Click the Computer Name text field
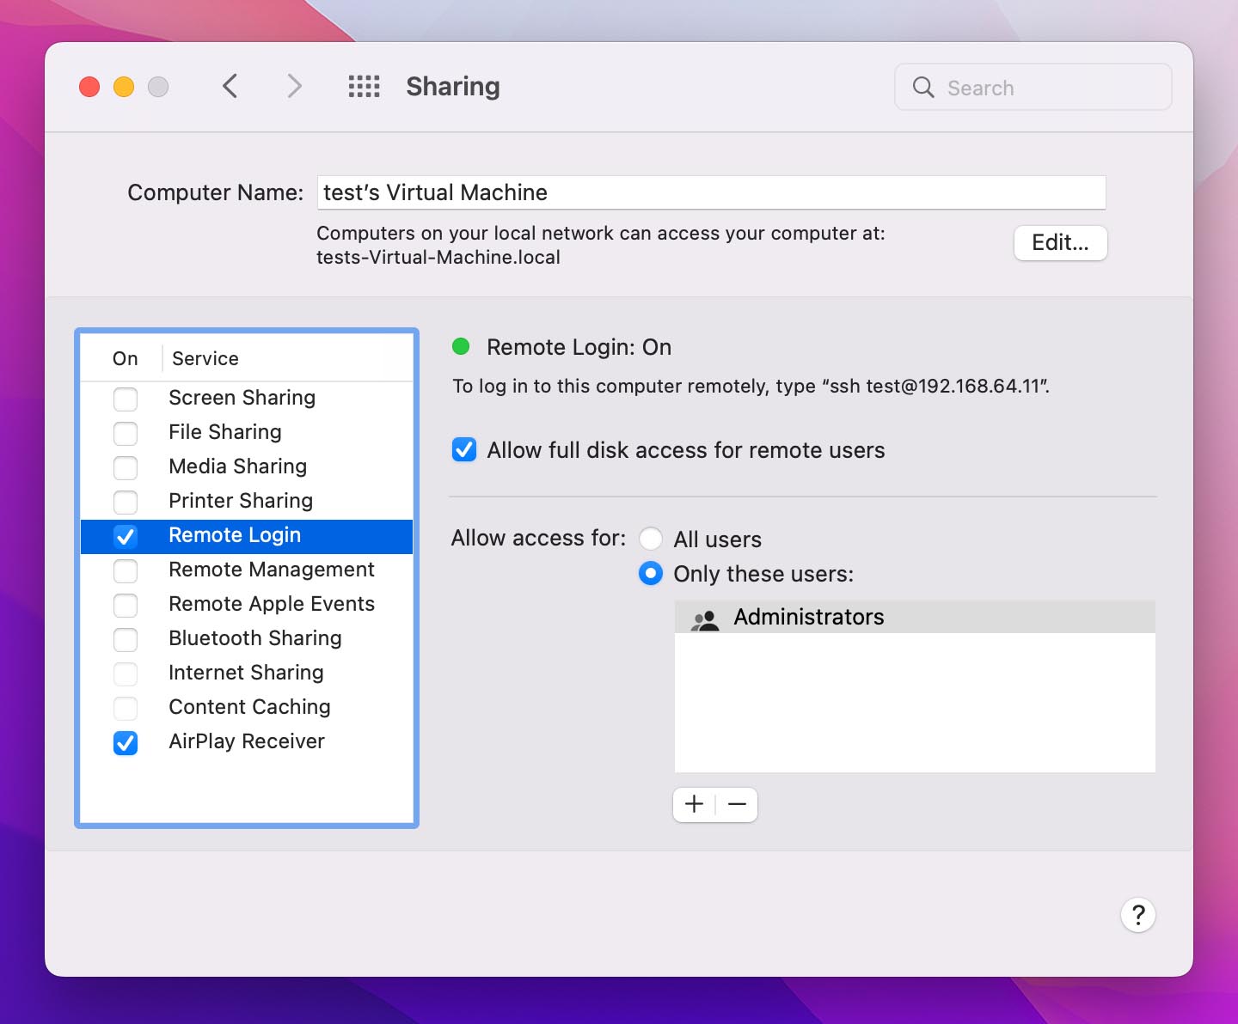The width and height of the screenshot is (1238, 1024). (x=711, y=192)
